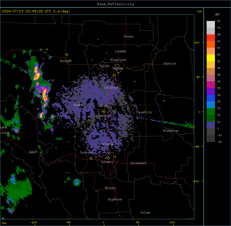Click the Sundre city label

(78, 105)
